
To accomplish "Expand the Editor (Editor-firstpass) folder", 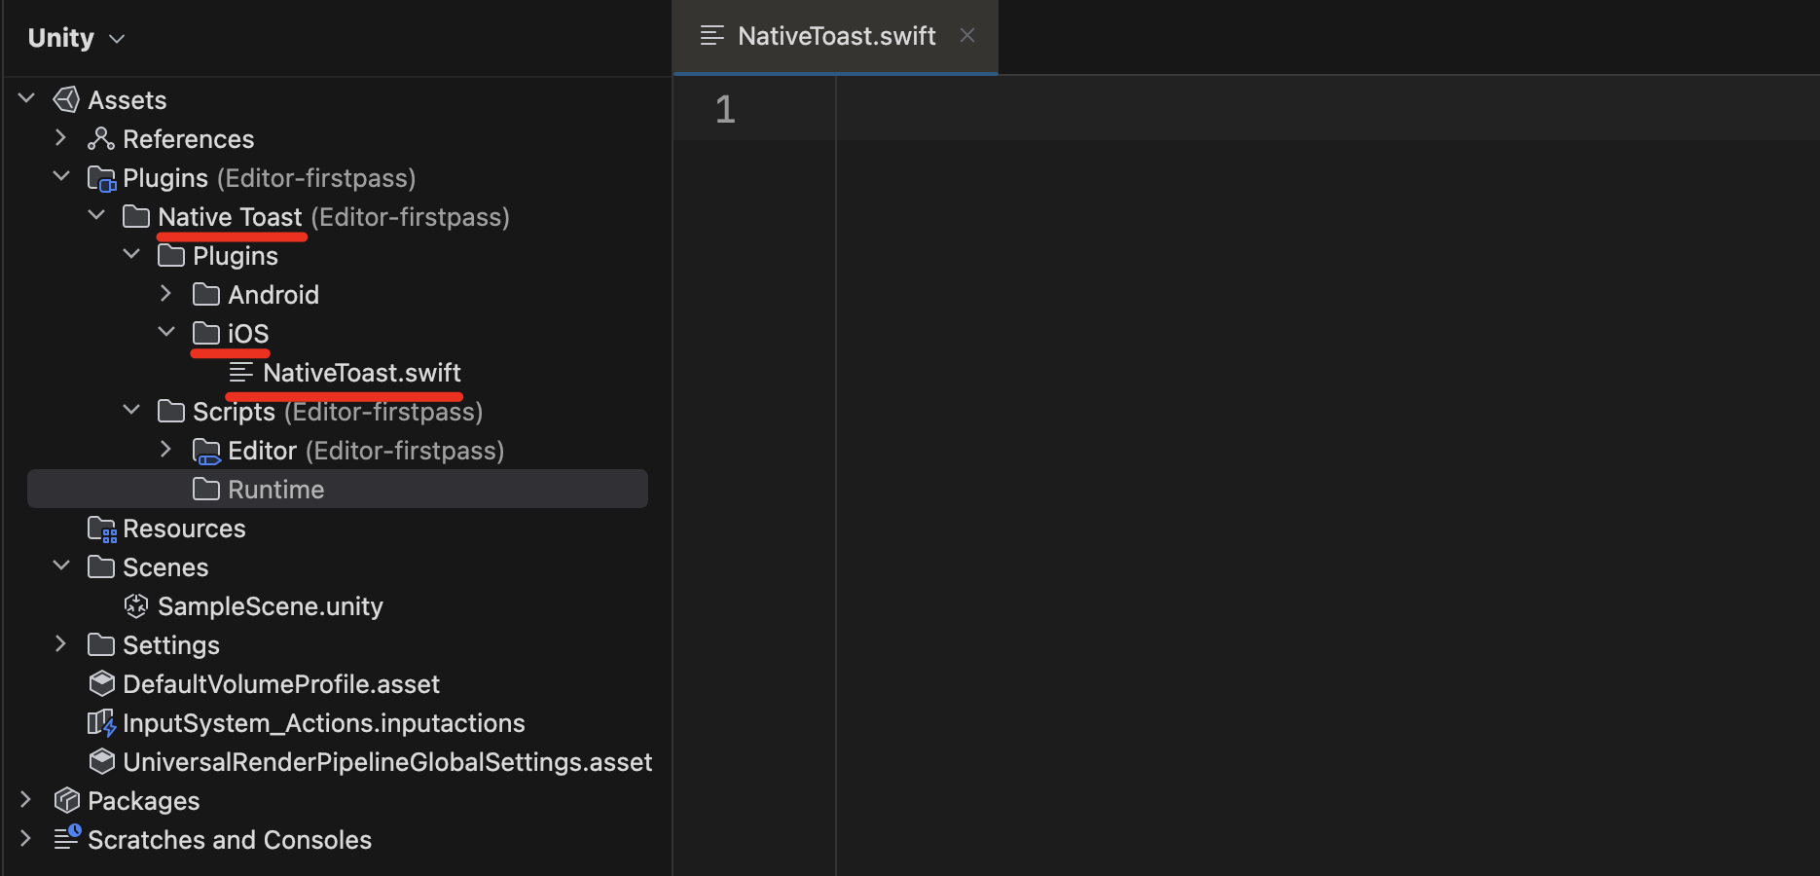I will pos(166,450).
